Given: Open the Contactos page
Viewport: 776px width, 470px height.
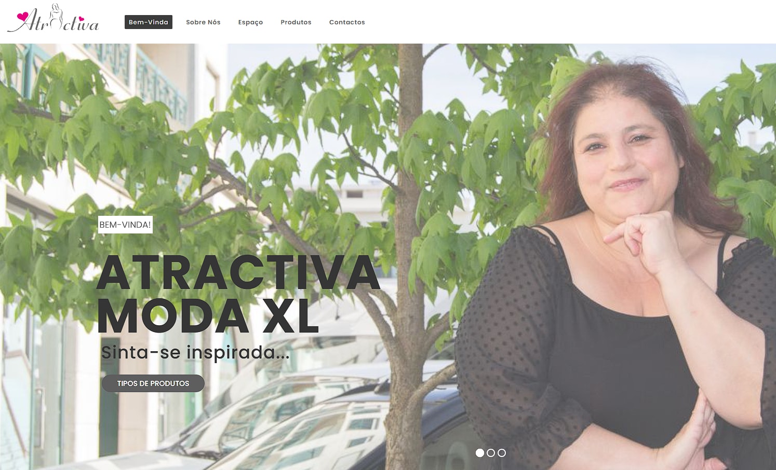Looking at the screenshot, I should tap(347, 22).
